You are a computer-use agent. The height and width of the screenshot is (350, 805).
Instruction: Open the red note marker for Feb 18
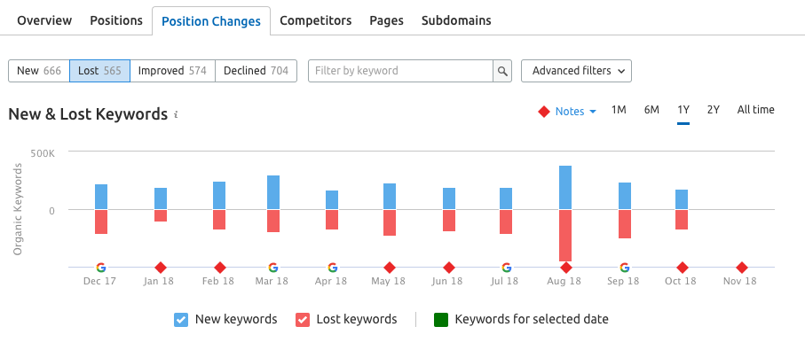(220, 268)
